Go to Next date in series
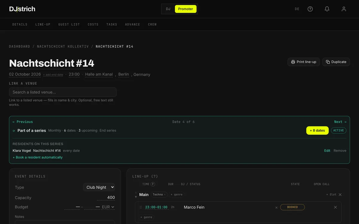359x224 pixels. pos(340,122)
